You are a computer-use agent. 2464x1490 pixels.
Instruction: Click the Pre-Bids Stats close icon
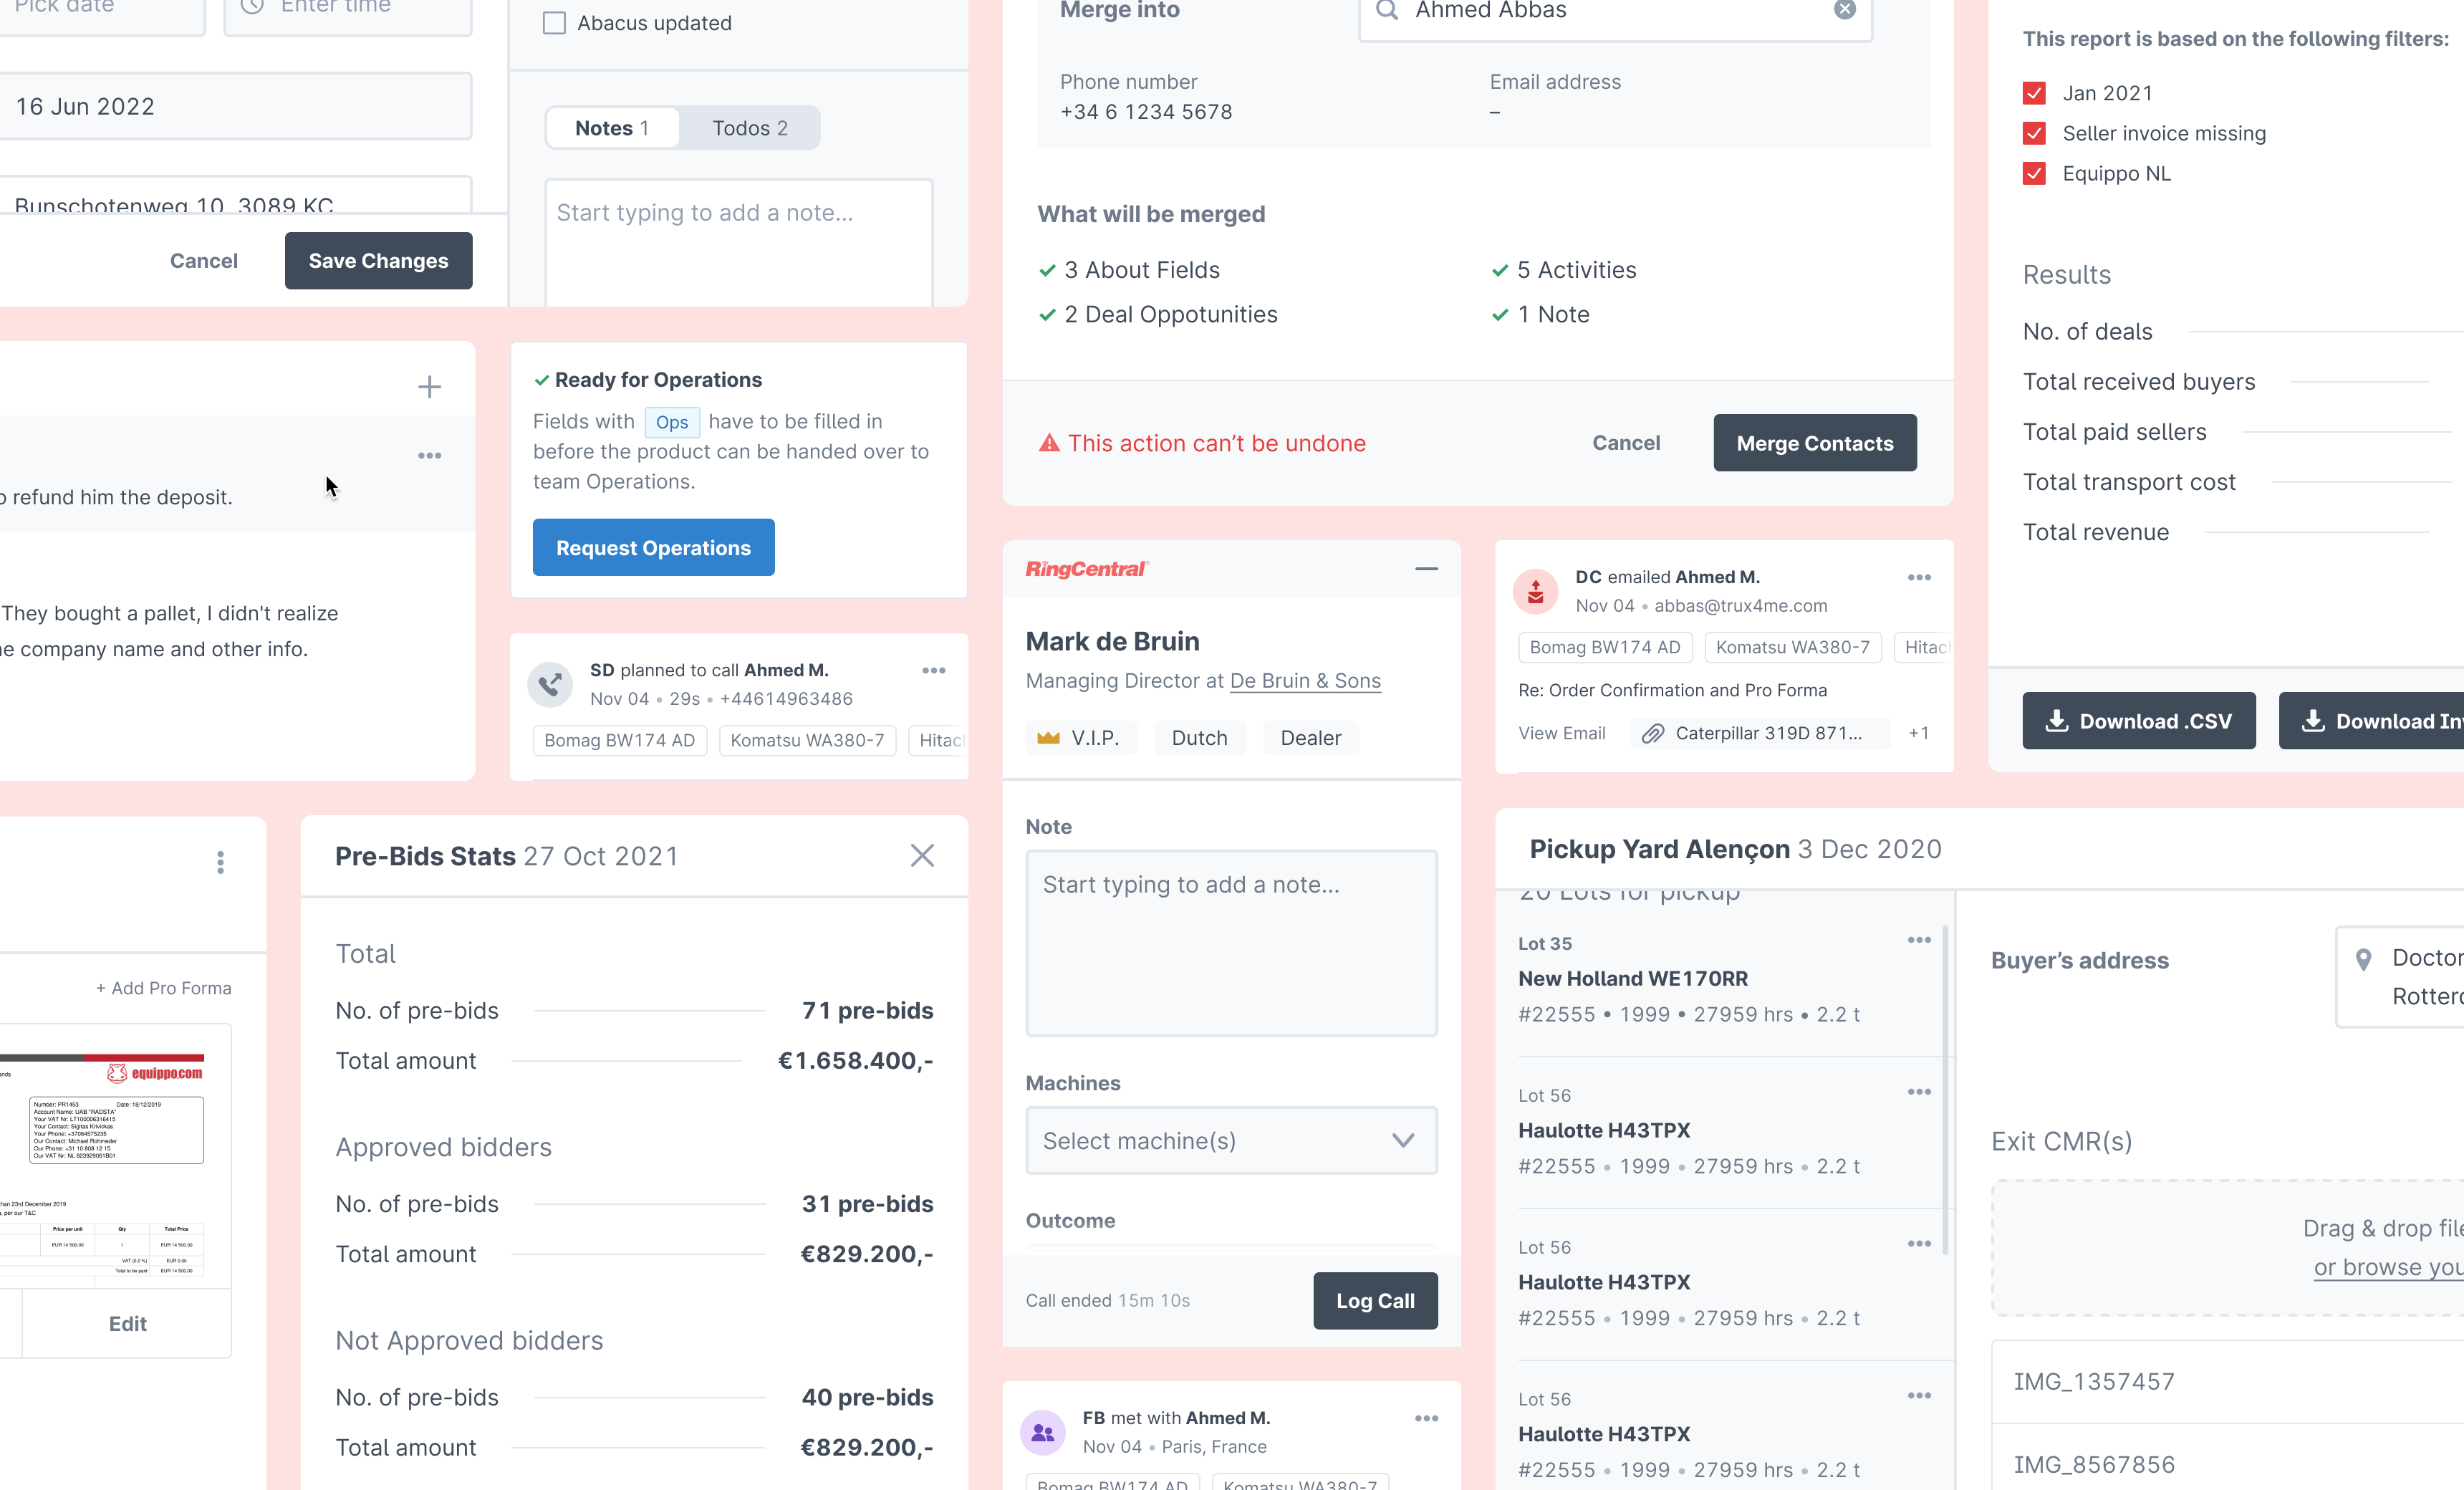(923, 857)
